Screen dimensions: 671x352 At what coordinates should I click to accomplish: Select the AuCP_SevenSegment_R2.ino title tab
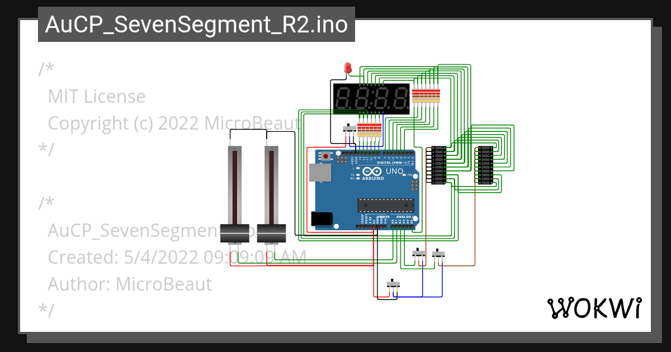196,25
